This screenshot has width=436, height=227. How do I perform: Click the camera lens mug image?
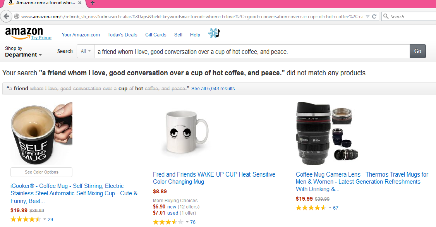pyautogui.click(x=324, y=134)
